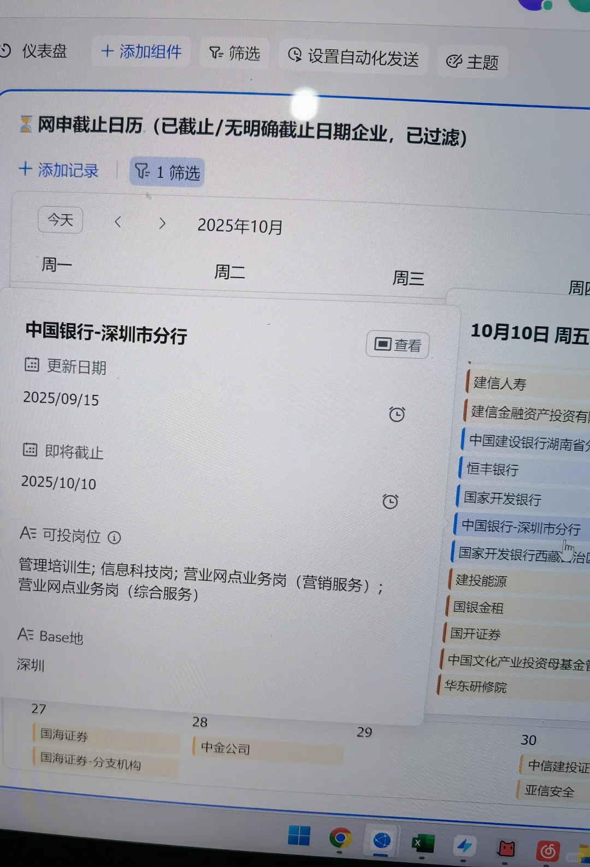Click the 添加记录 link
590x867 pixels.
[x=58, y=170]
